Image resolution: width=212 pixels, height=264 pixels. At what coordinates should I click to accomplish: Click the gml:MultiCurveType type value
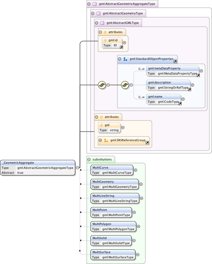pos(117,173)
